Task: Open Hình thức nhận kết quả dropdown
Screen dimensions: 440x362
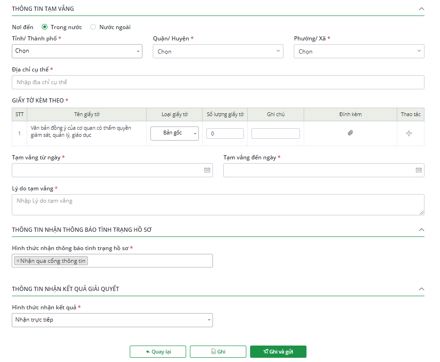Action: pyautogui.click(x=112, y=320)
